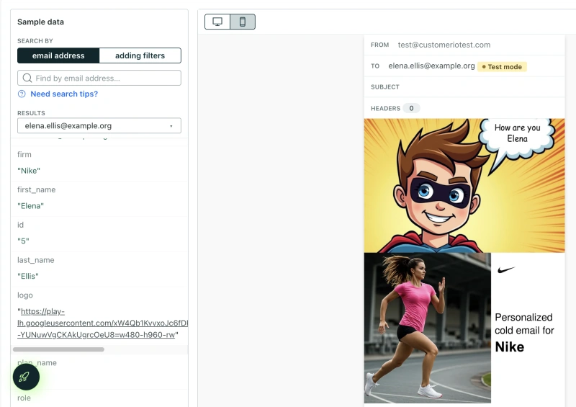Focus the Find by email address field
This screenshot has width=576, height=407.
point(99,78)
